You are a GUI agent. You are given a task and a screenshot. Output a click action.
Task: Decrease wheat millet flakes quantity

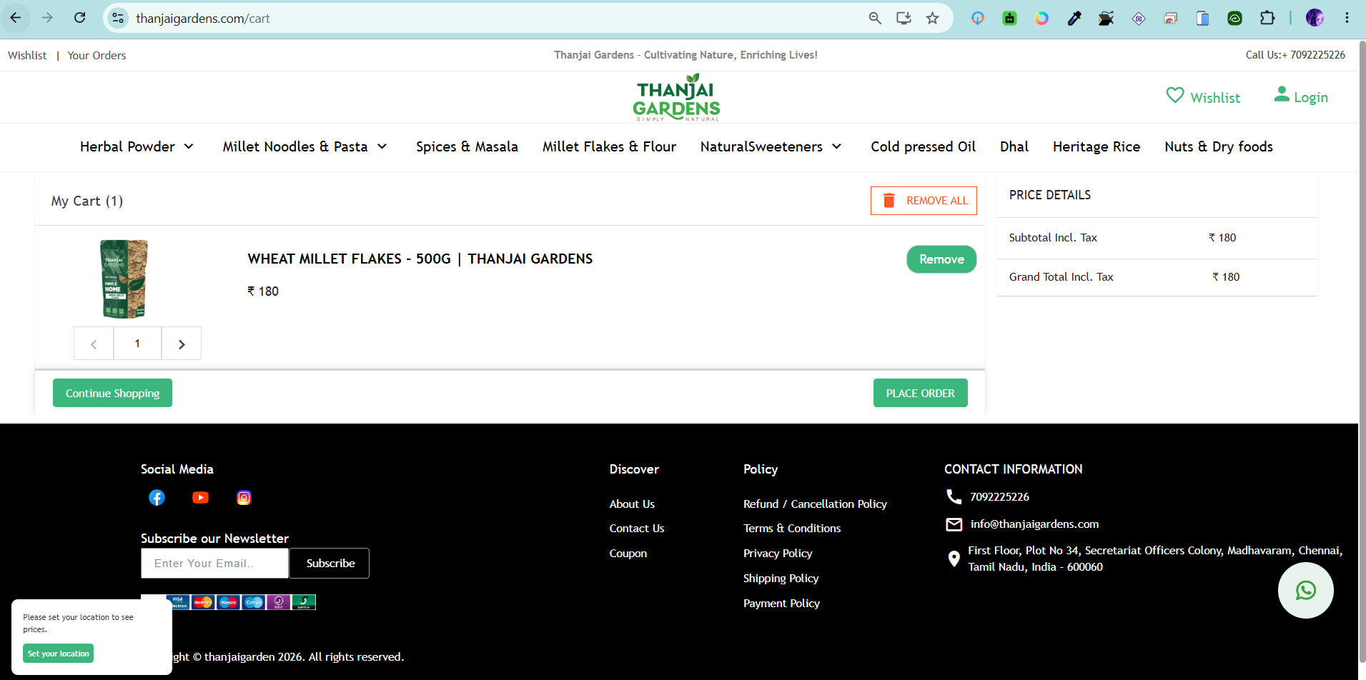point(94,344)
